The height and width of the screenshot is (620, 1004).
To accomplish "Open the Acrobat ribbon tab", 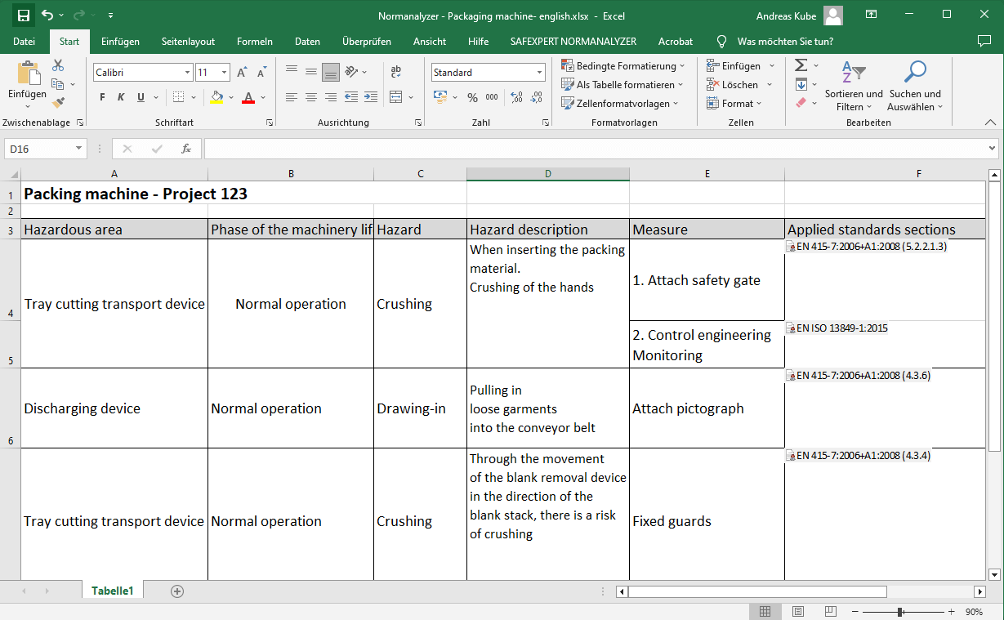I will point(675,41).
